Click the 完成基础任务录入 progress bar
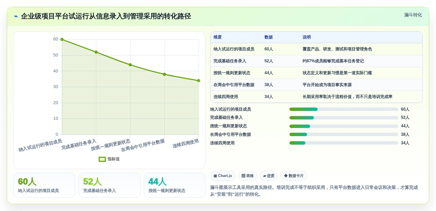This screenshot has width=436, height=211. 344,118
